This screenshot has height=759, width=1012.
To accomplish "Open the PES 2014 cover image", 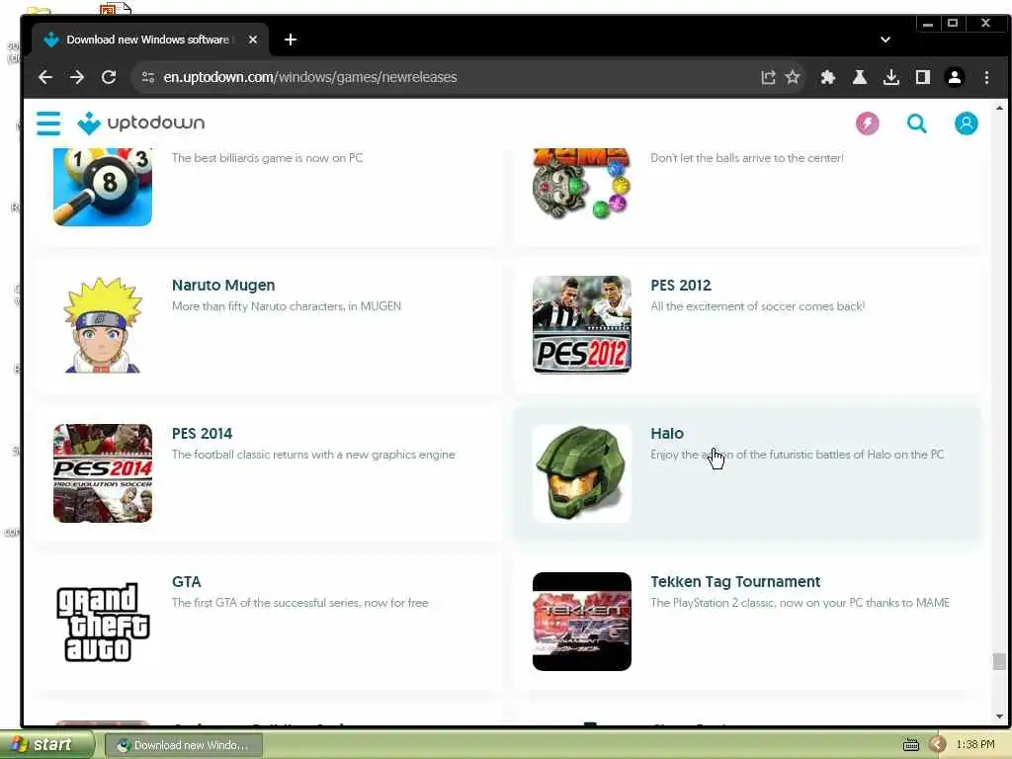I will tap(103, 473).
